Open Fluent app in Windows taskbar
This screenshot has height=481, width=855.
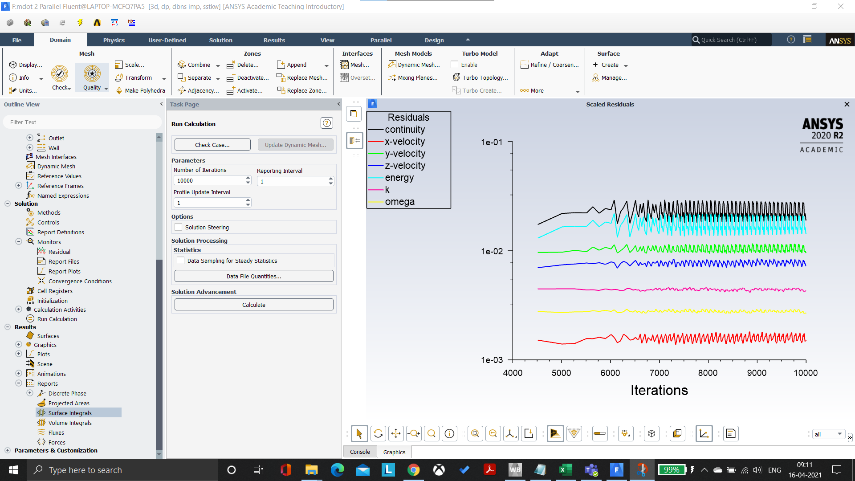tap(616, 470)
